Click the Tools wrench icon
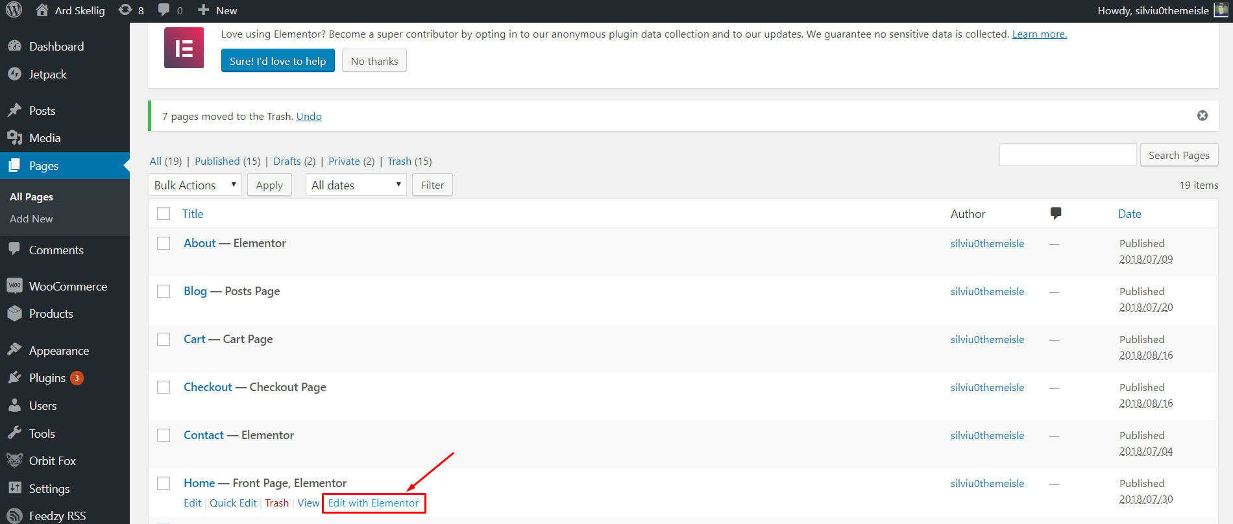This screenshot has height=524, width=1233. [x=14, y=433]
